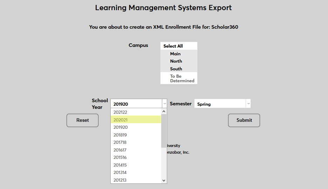Screen dimensions: 328x189
Task: Choose school year 201718
Action: (136, 142)
